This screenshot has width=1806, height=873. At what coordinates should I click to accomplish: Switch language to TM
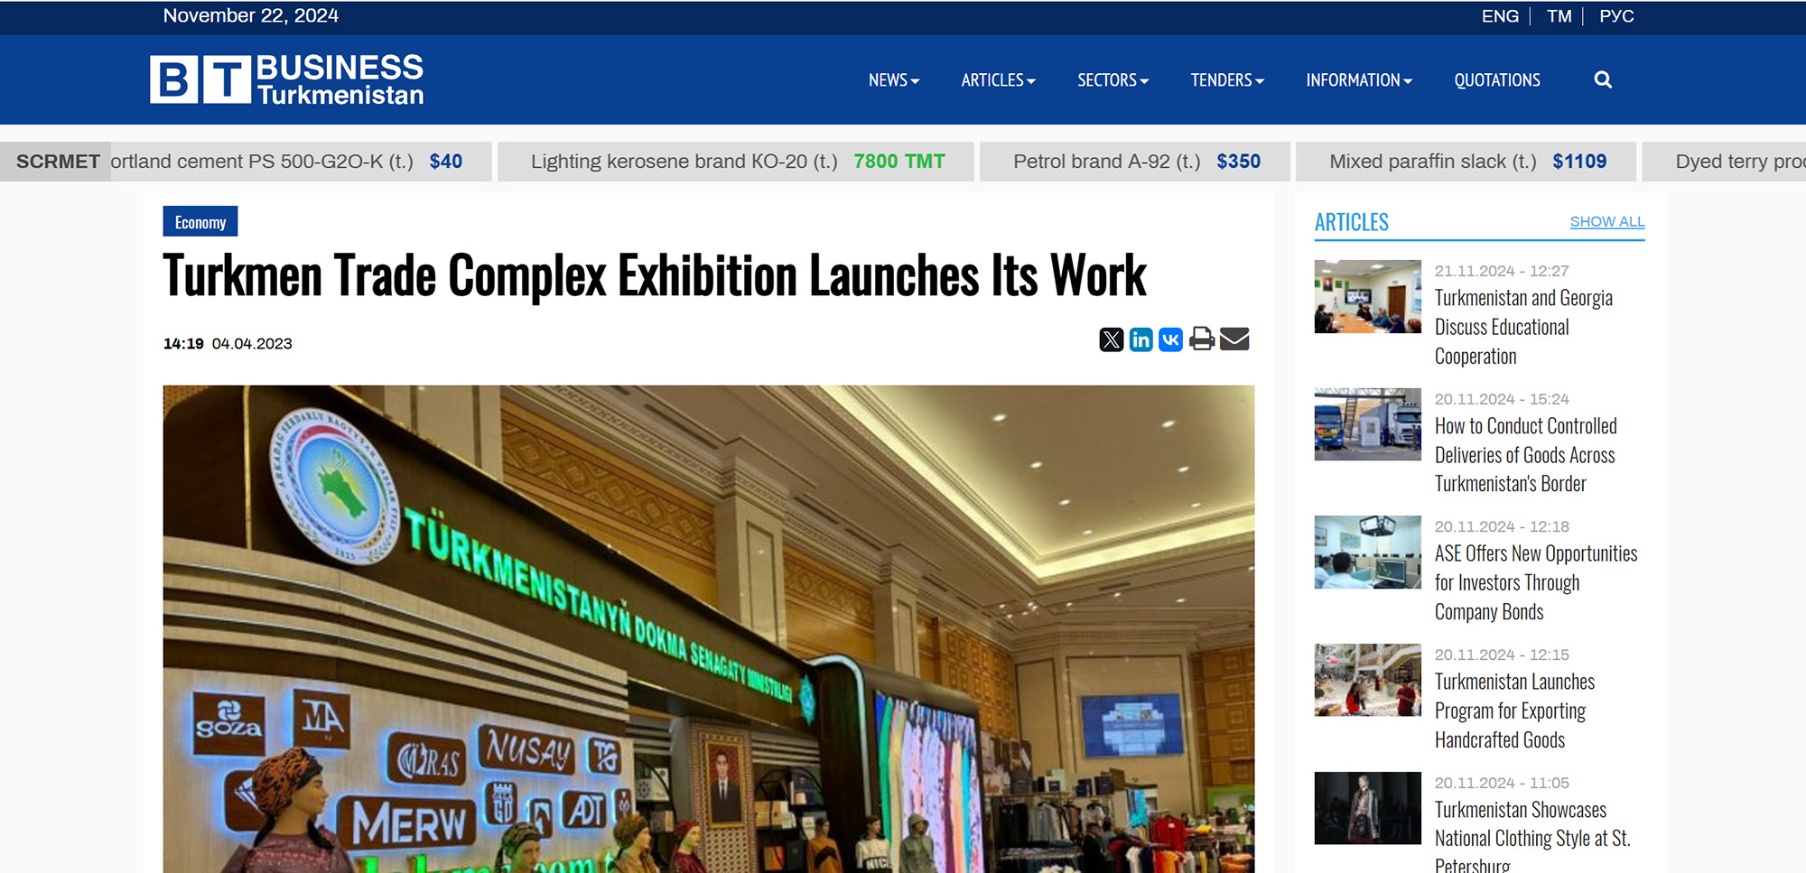[1559, 16]
